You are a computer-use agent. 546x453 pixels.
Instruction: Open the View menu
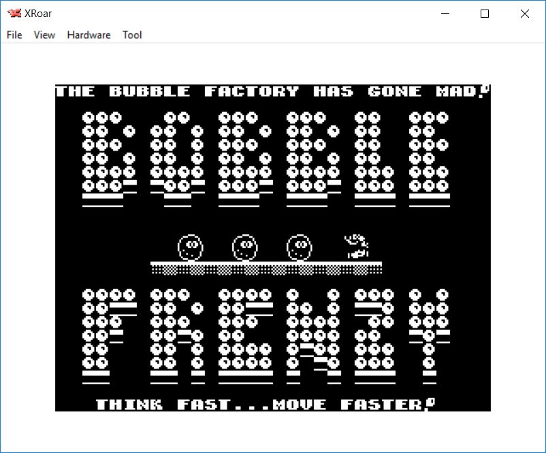44,35
